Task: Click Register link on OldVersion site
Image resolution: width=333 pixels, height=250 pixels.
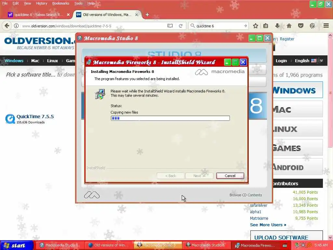Action: (287, 39)
